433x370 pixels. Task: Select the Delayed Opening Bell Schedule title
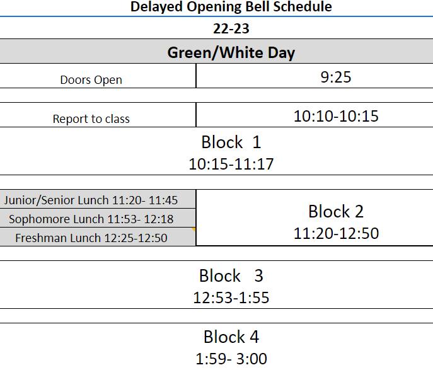click(231, 7)
